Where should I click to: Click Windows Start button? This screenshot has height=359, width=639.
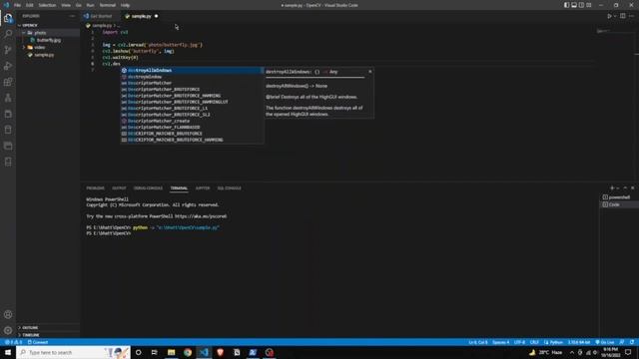(x=8, y=352)
